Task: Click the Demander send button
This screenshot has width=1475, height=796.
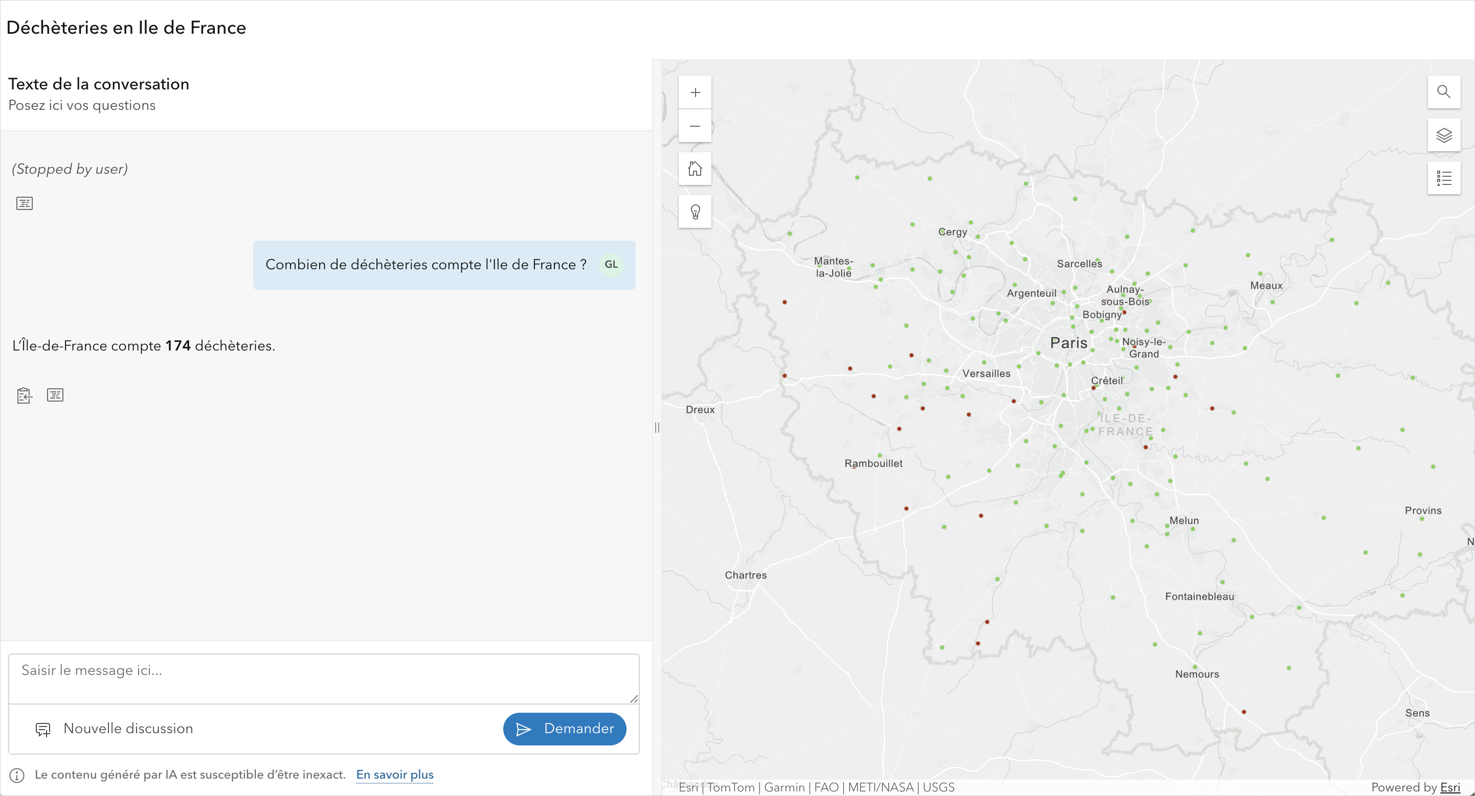Action: click(x=565, y=729)
